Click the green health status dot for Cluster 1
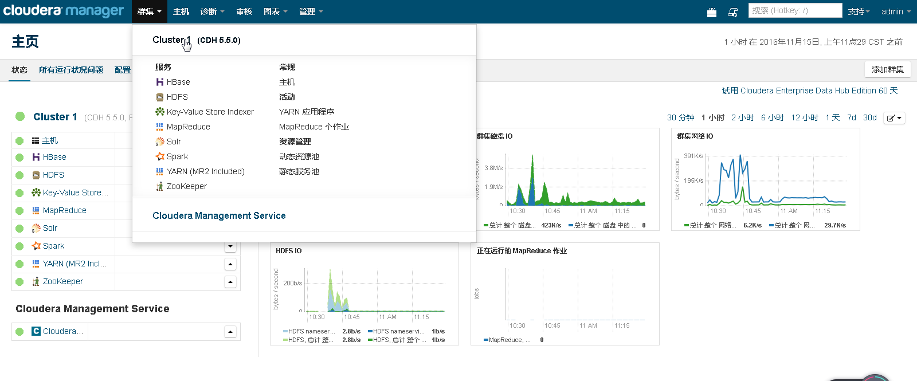The height and width of the screenshot is (381, 917). click(x=20, y=116)
